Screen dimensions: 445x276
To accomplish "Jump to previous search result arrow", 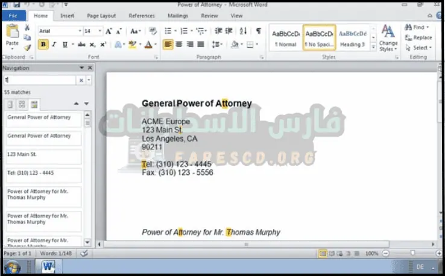I will [x=76, y=104].
